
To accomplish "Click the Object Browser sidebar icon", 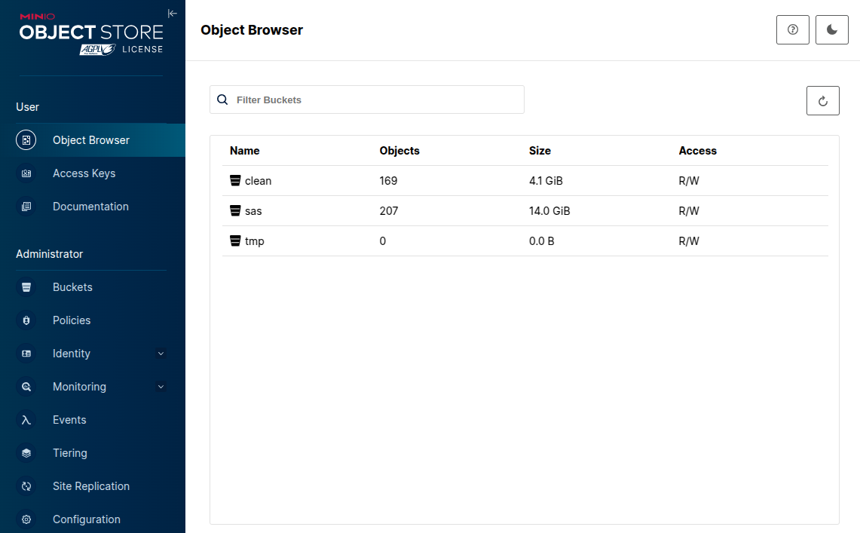I will pos(26,140).
